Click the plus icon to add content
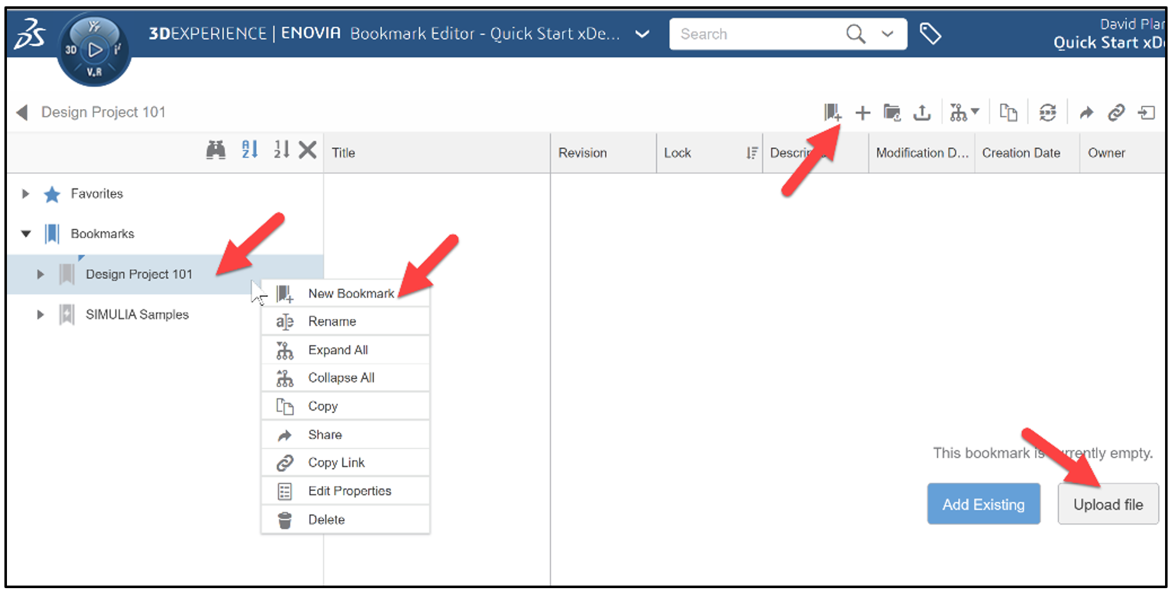1172x590 pixels. tap(863, 112)
